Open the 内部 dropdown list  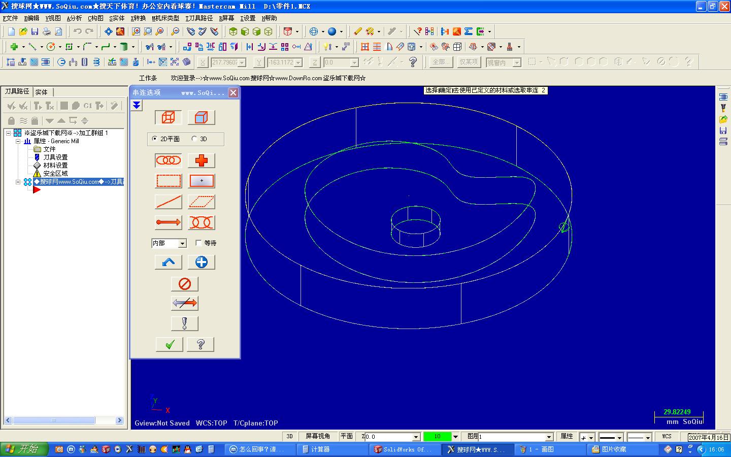(x=183, y=244)
